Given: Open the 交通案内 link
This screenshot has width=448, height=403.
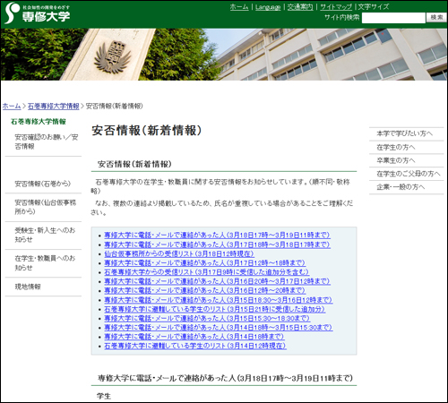Looking at the screenshot, I should (x=300, y=7).
